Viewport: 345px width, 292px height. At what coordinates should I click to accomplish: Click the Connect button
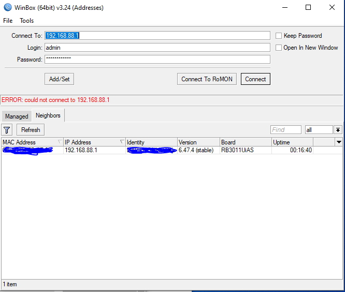coord(255,79)
